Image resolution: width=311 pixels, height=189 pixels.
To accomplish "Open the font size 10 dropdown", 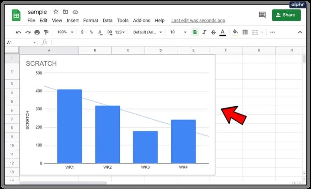I will click(178, 32).
